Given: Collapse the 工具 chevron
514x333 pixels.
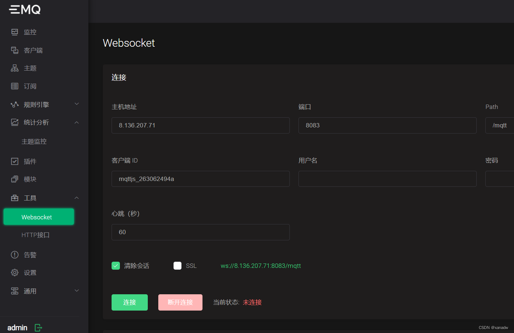Looking at the screenshot, I should [77, 198].
